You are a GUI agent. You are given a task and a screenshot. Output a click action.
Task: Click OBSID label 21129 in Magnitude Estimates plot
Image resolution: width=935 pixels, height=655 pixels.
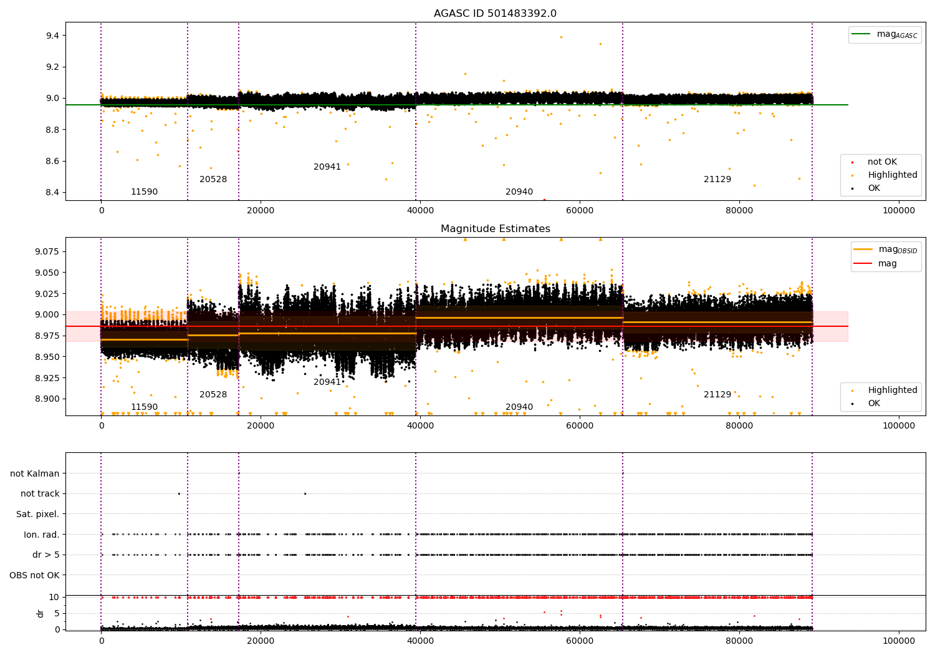pos(717,395)
